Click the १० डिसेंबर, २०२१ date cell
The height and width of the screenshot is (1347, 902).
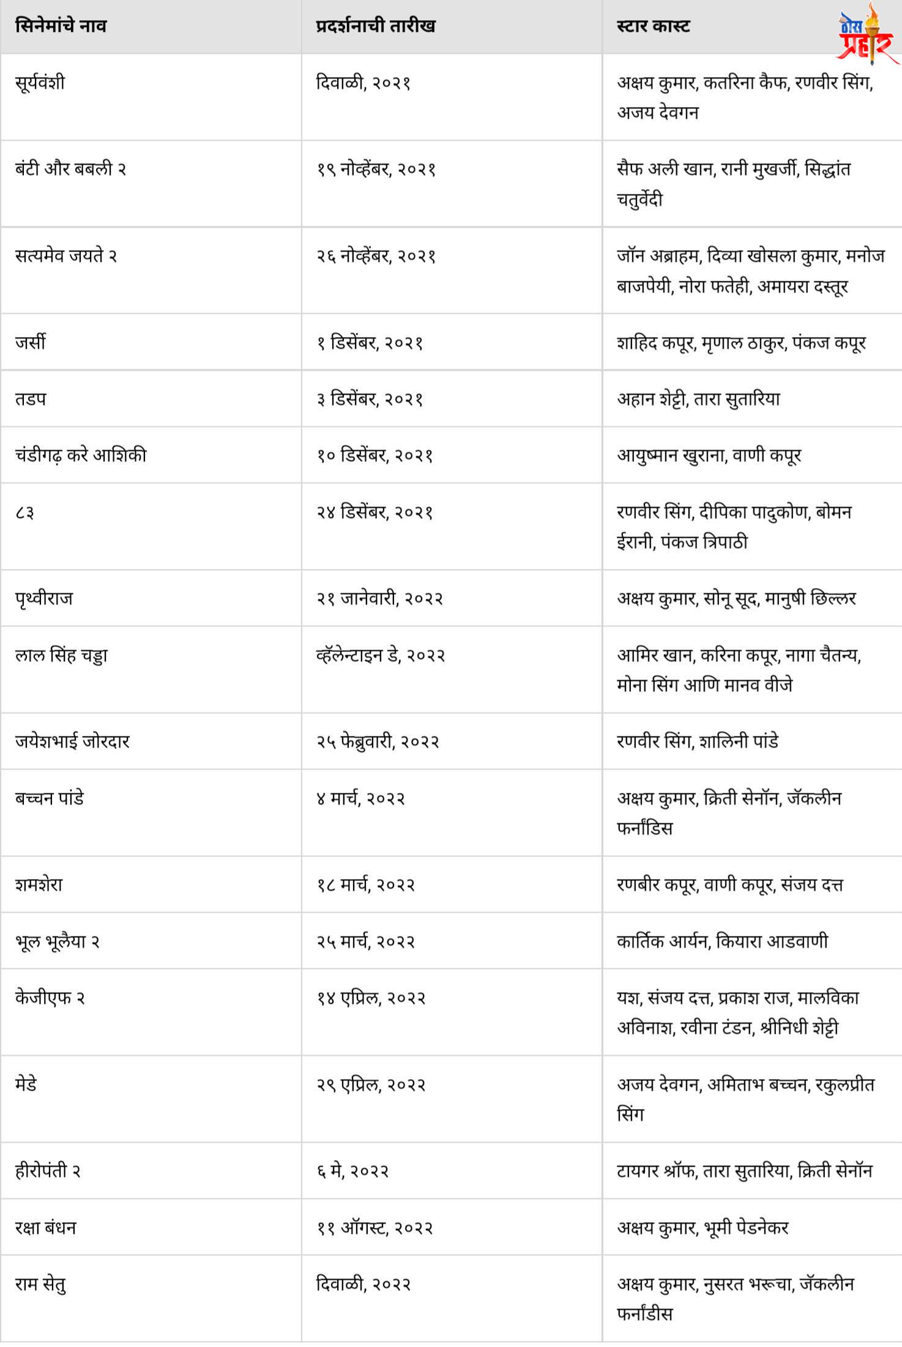tap(375, 455)
